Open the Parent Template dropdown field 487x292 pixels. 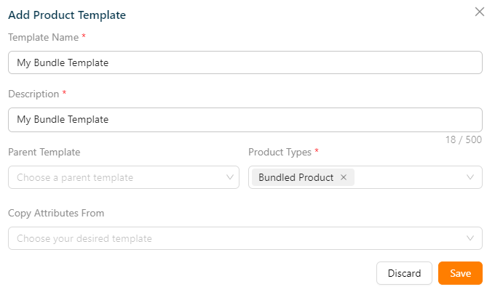[x=116, y=177]
